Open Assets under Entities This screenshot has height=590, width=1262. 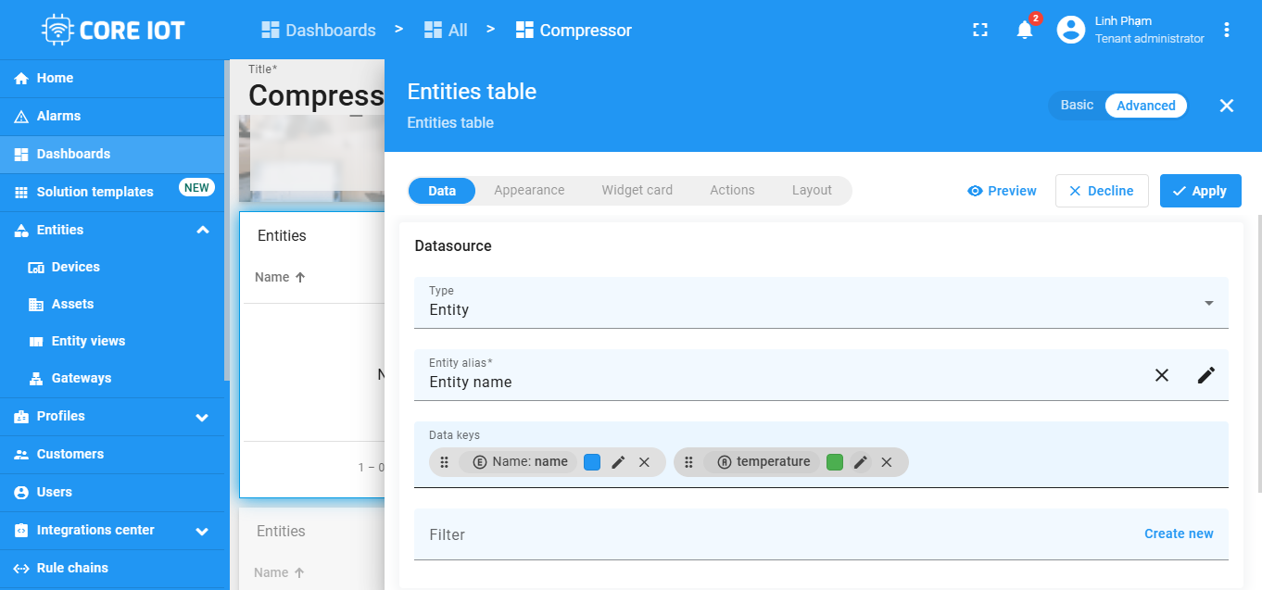(x=112, y=304)
